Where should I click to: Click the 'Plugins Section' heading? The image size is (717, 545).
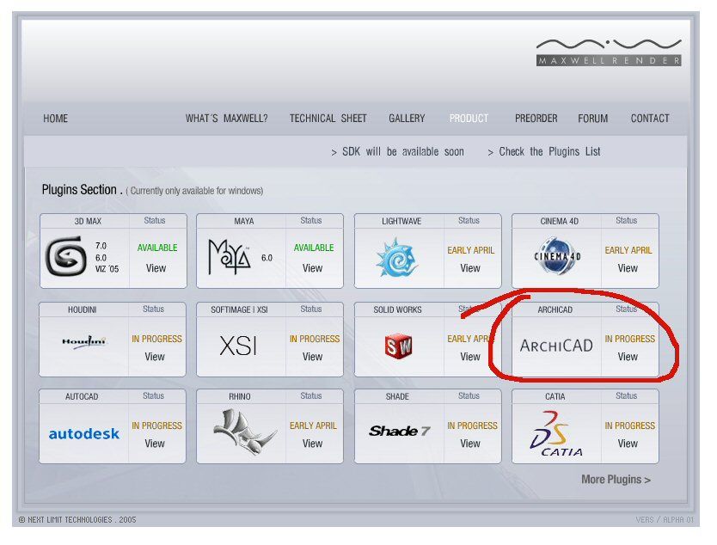coord(80,190)
